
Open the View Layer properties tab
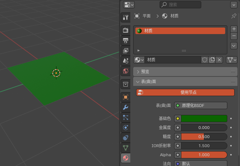pos(126,51)
